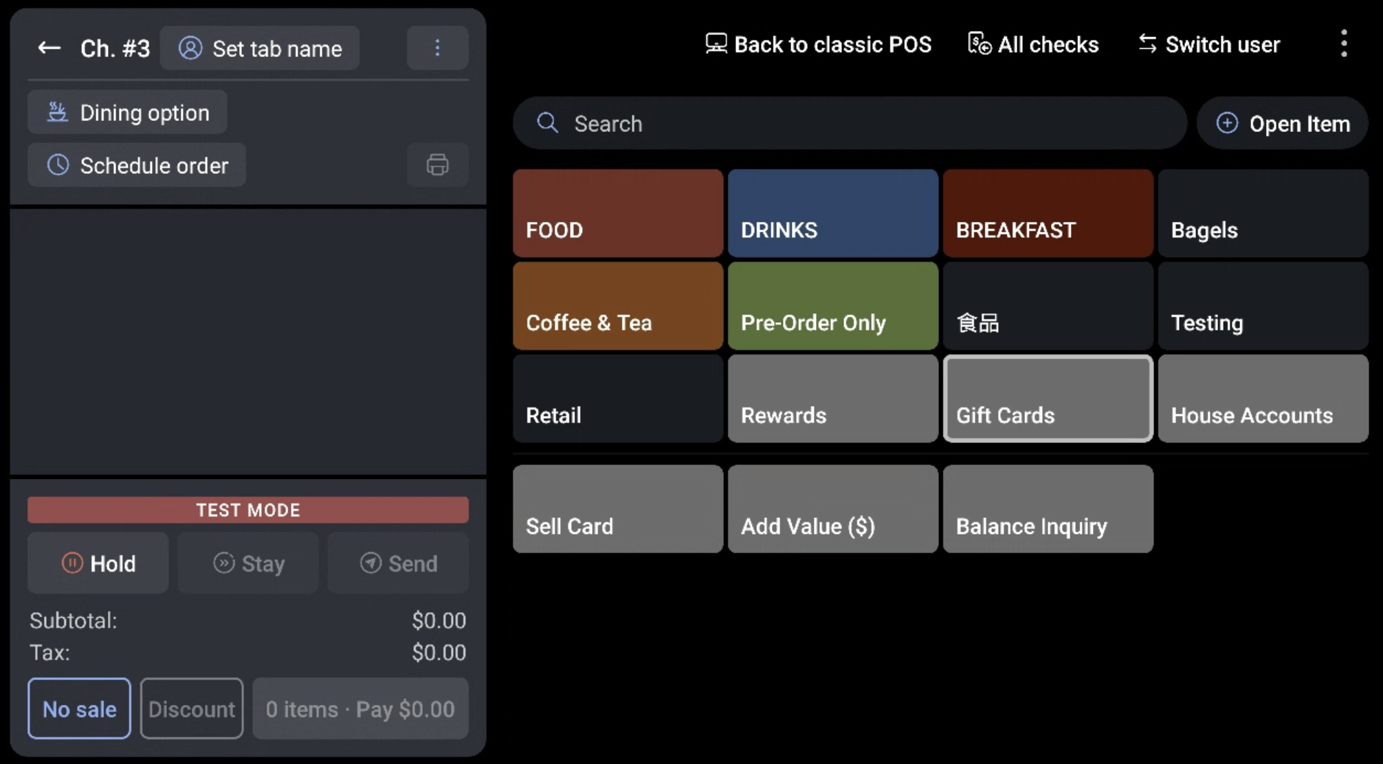Screen dimensions: 1383x764
Task: Click the printer icon for receipt
Action: point(437,165)
